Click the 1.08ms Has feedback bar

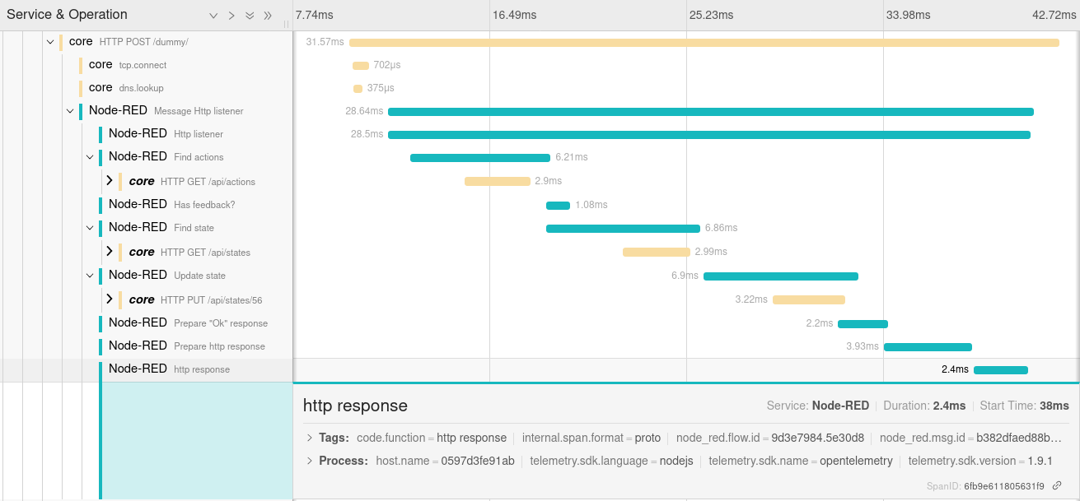pos(558,206)
